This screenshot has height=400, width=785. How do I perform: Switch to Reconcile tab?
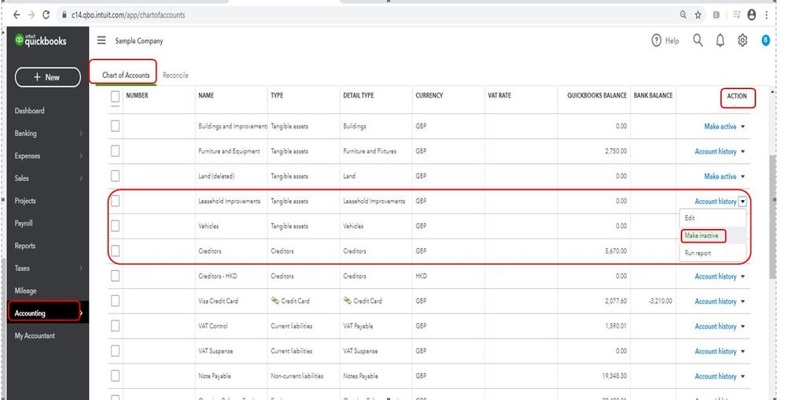point(175,75)
